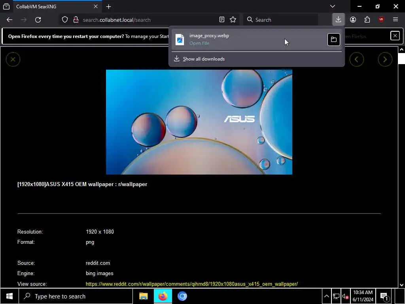This screenshot has width=405, height=304.
Task: Open the reddit.com wallpaper source link
Action: click(192, 284)
